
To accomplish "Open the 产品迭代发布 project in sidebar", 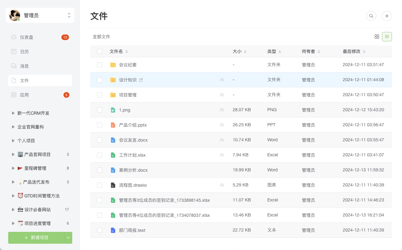I will (x=36, y=182).
